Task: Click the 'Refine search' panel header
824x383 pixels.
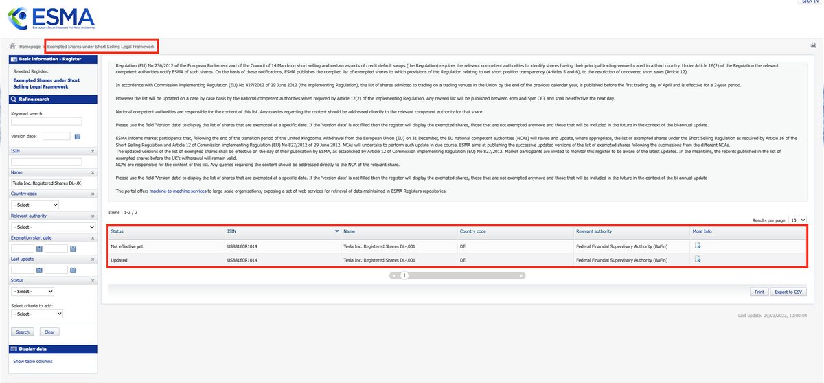Action: (52, 99)
